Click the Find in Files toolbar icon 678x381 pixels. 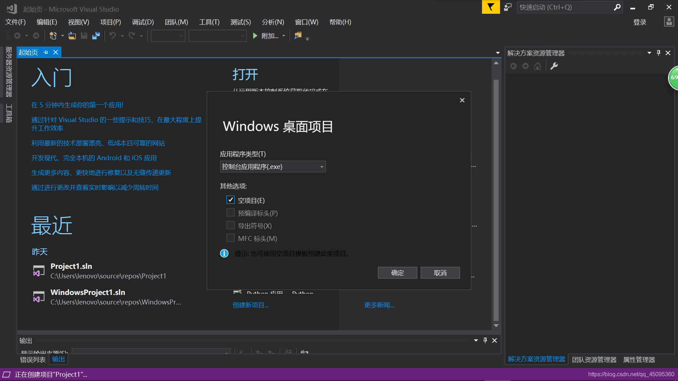tap(298, 36)
